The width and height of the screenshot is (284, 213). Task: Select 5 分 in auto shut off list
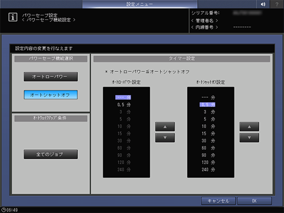[209, 119]
